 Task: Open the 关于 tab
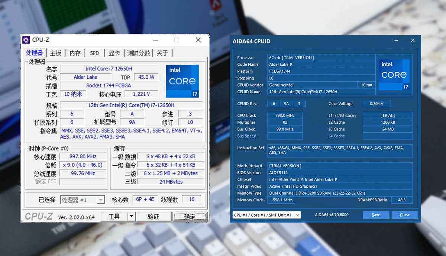[x=162, y=53]
